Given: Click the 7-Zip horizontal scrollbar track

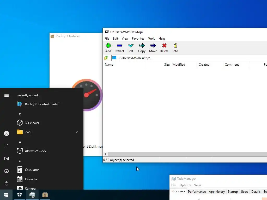Looking at the screenshot, I should point(187,154).
